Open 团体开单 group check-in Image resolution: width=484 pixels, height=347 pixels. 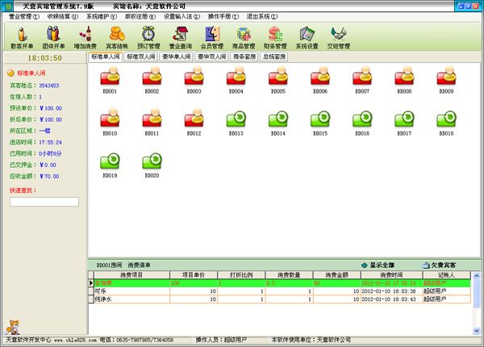click(50, 37)
